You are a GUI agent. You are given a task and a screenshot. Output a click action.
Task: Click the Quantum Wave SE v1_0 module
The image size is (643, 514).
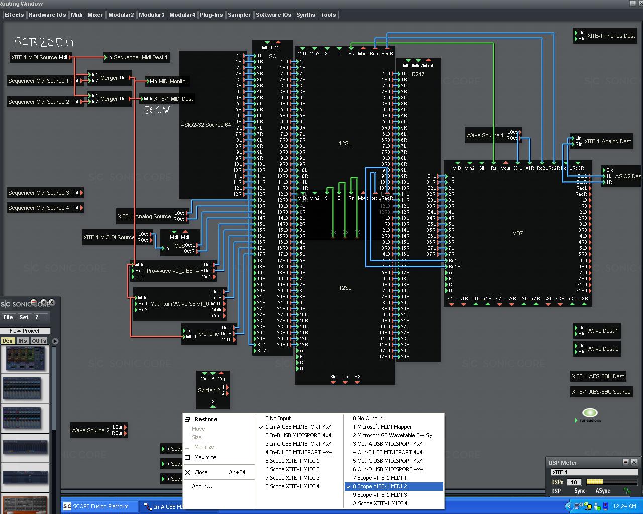point(181,304)
